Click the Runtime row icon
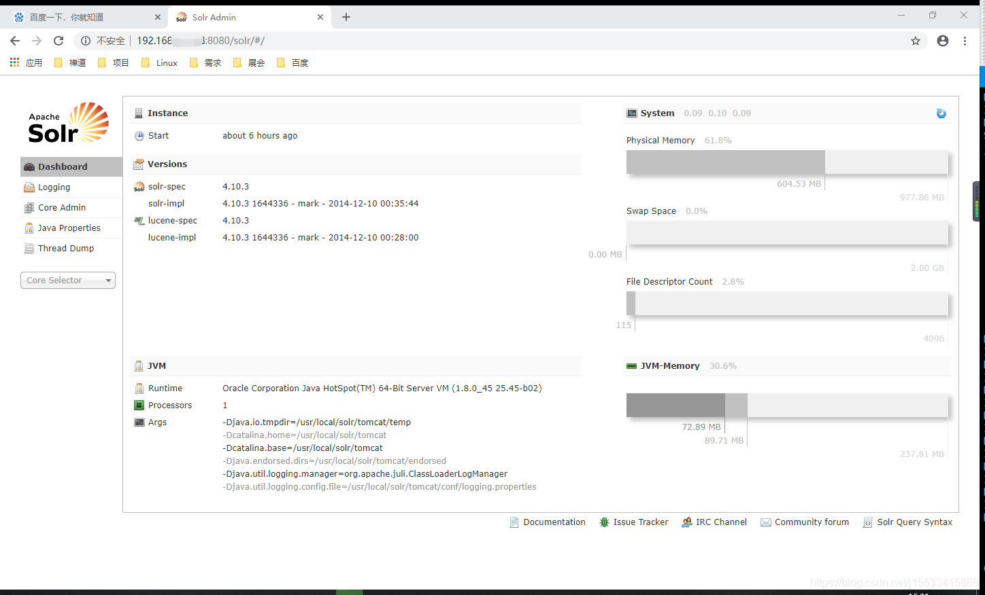Image resolution: width=985 pixels, height=595 pixels. coord(139,389)
